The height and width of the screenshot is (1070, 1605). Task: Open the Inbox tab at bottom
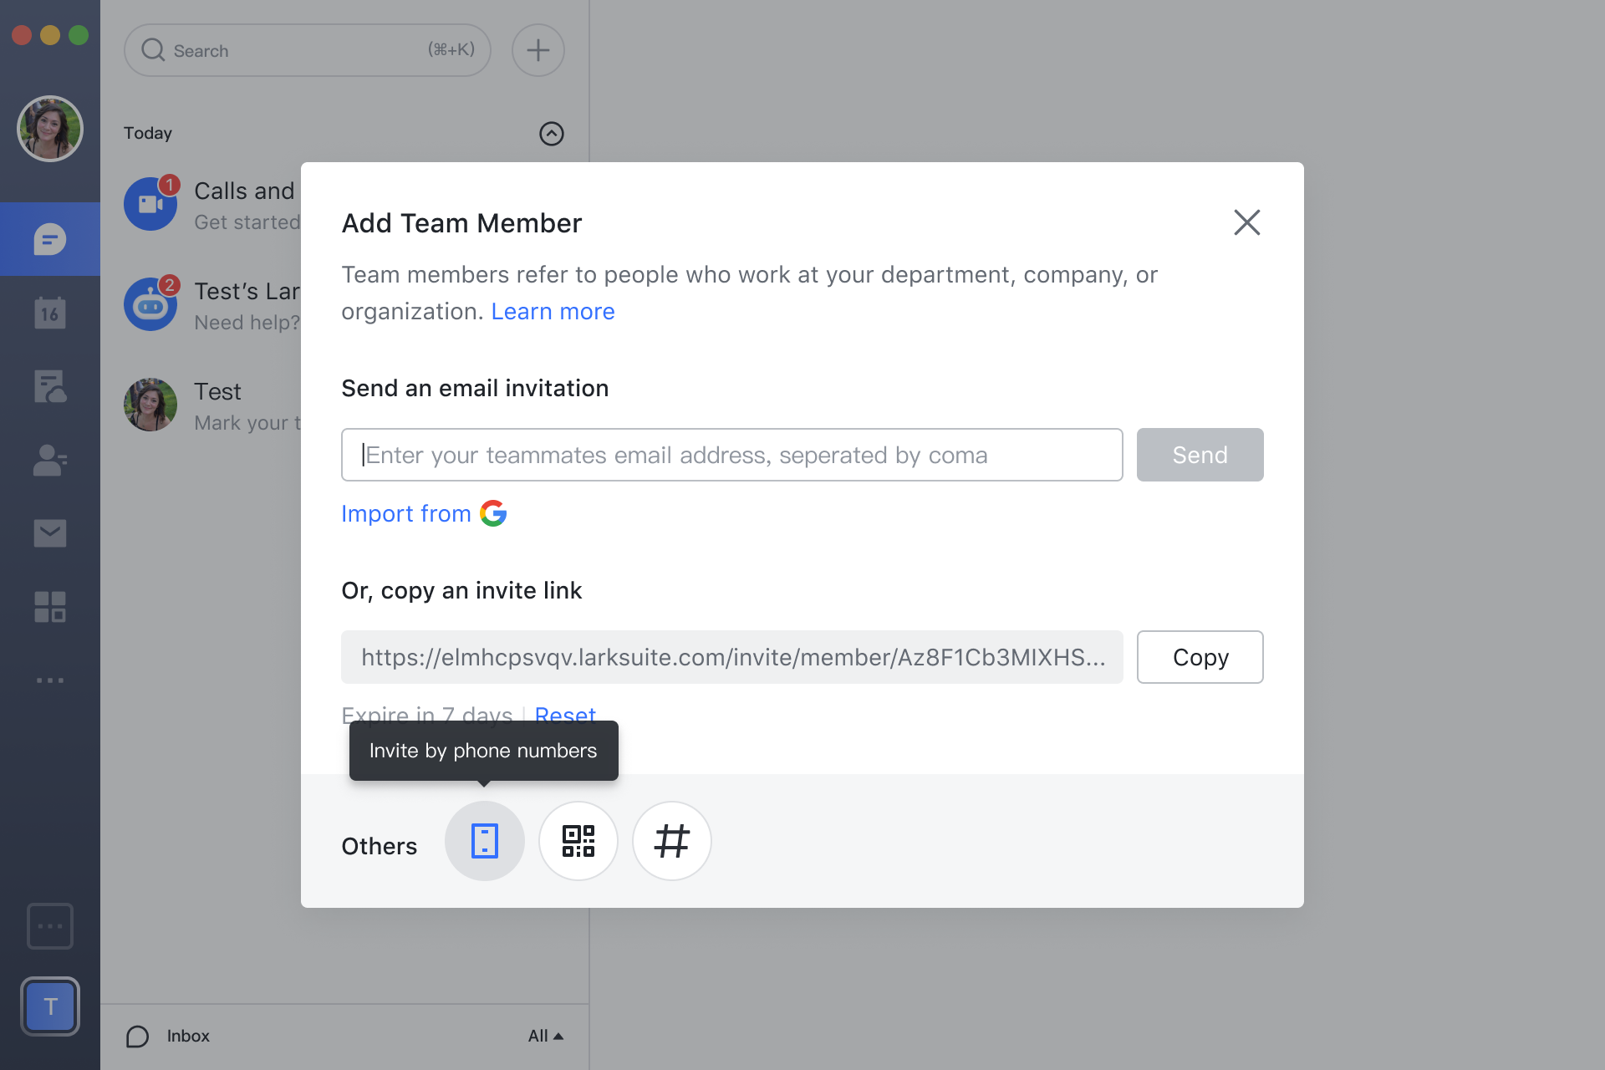pos(168,1036)
